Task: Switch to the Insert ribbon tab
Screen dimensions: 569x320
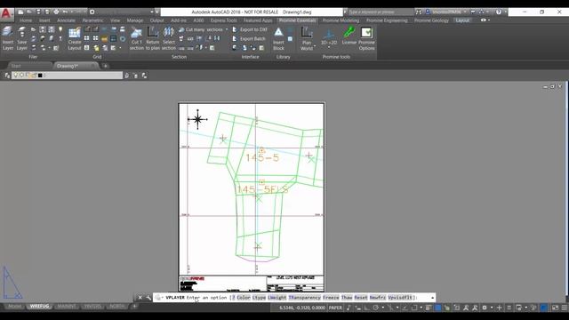Action: [44, 20]
